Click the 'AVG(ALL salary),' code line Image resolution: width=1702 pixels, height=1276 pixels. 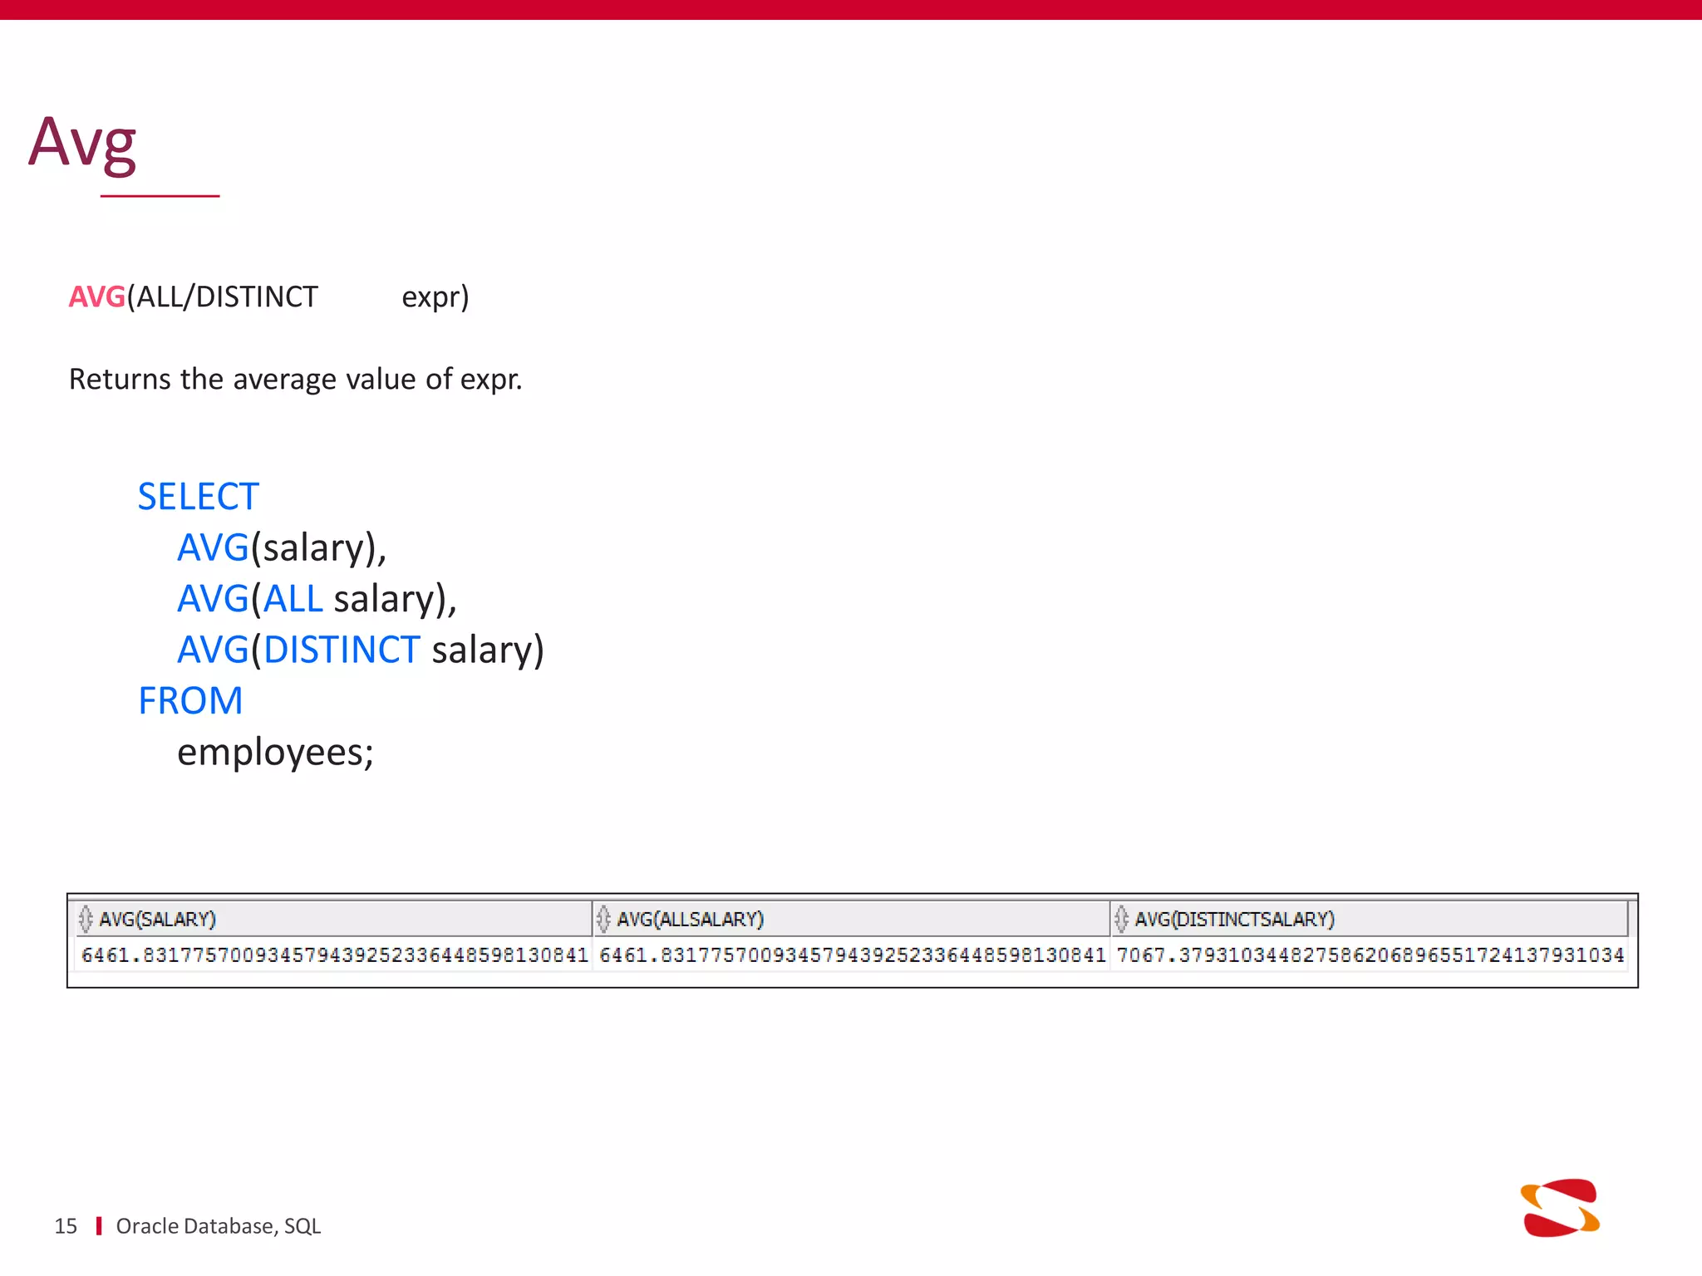pos(317,599)
